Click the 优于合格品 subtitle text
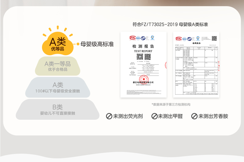The image size is (244, 162). pos(57,69)
